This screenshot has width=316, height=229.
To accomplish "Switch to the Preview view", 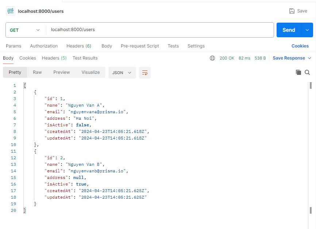I will tap(62, 72).
